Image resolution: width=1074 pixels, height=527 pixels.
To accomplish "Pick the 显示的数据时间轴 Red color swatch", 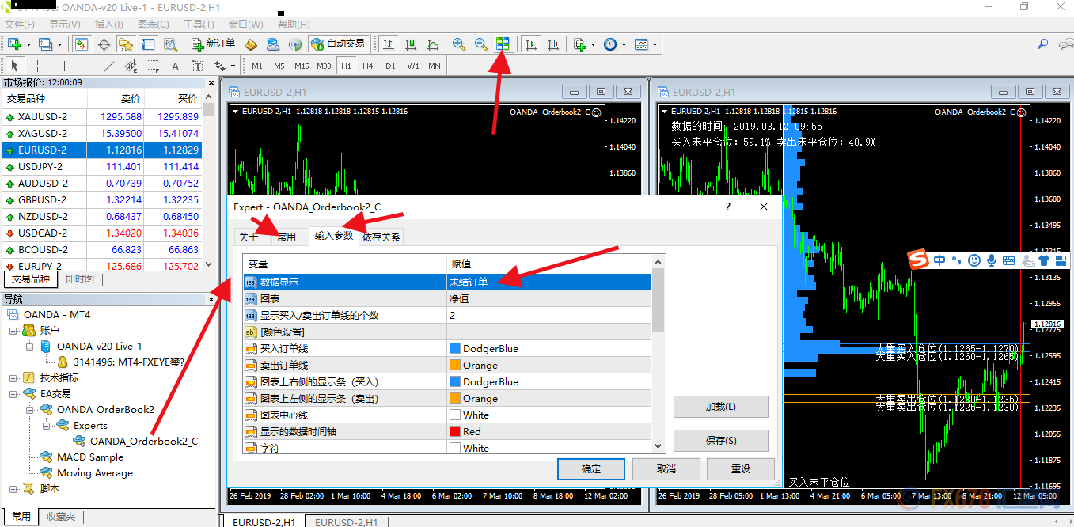I will click(x=455, y=431).
